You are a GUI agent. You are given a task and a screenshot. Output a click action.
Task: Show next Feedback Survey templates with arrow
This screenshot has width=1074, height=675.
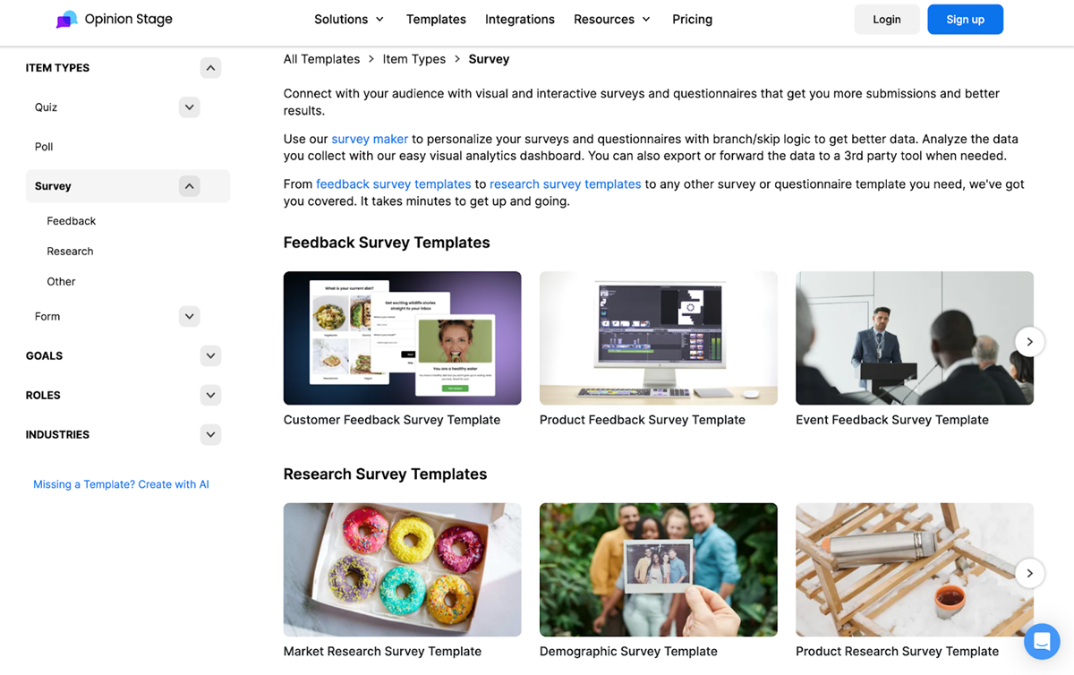pos(1030,342)
